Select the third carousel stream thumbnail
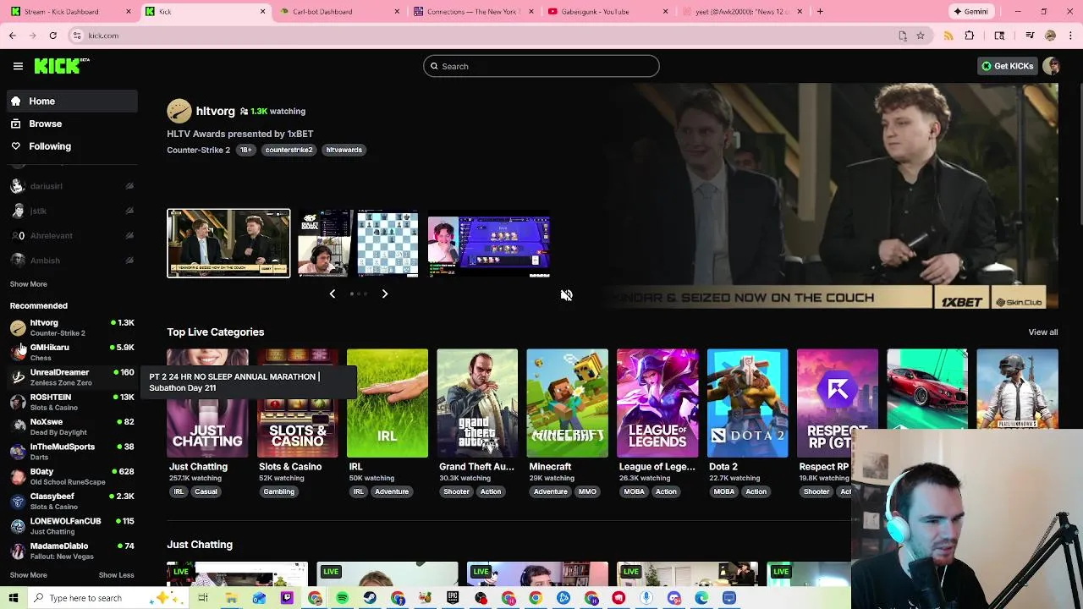 489,245
